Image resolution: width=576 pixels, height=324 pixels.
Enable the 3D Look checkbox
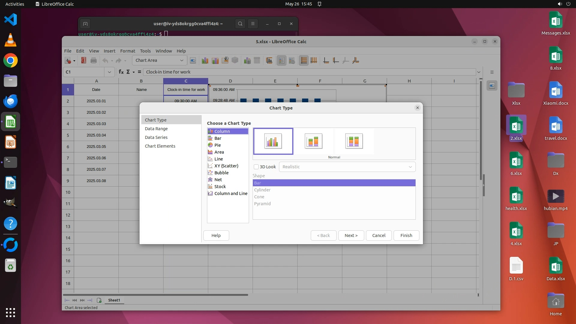256,167
